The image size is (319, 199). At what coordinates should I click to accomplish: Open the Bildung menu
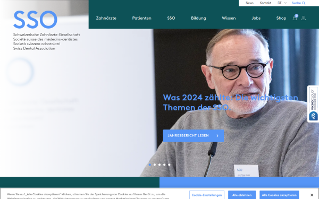click(198, 18)
